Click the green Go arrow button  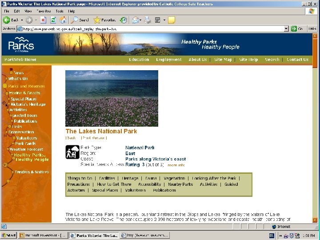pos(294,29)
